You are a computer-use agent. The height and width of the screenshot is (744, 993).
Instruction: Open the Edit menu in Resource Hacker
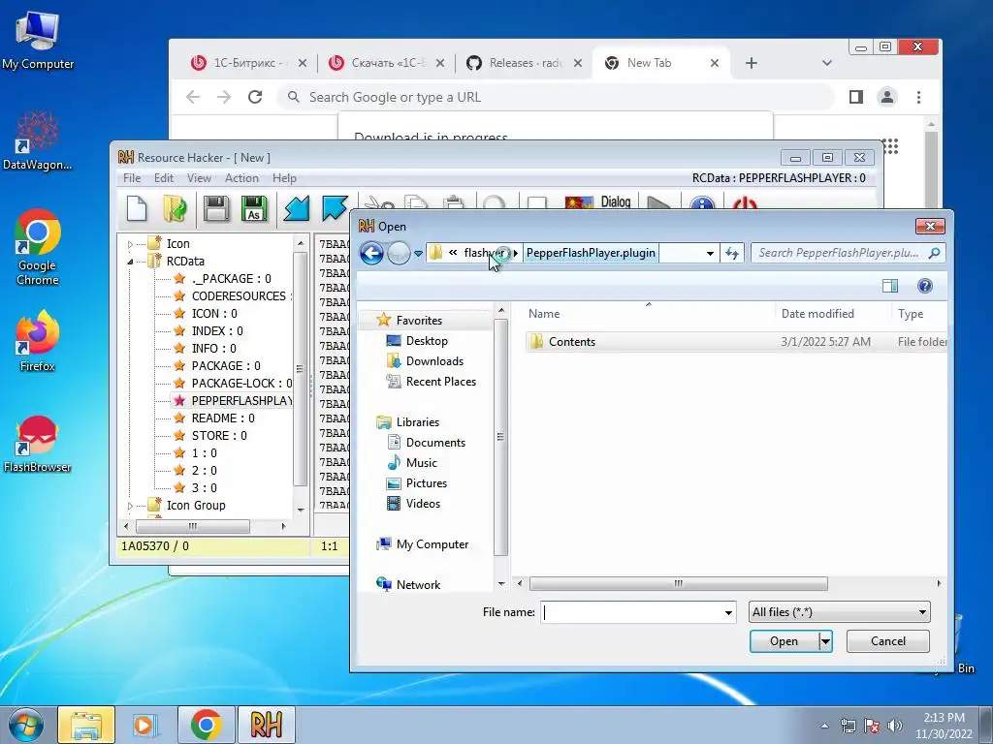pyautogui.click(x=163, y=178)
